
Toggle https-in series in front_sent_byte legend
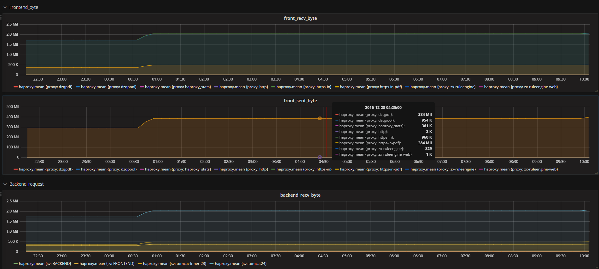[304, 169]
